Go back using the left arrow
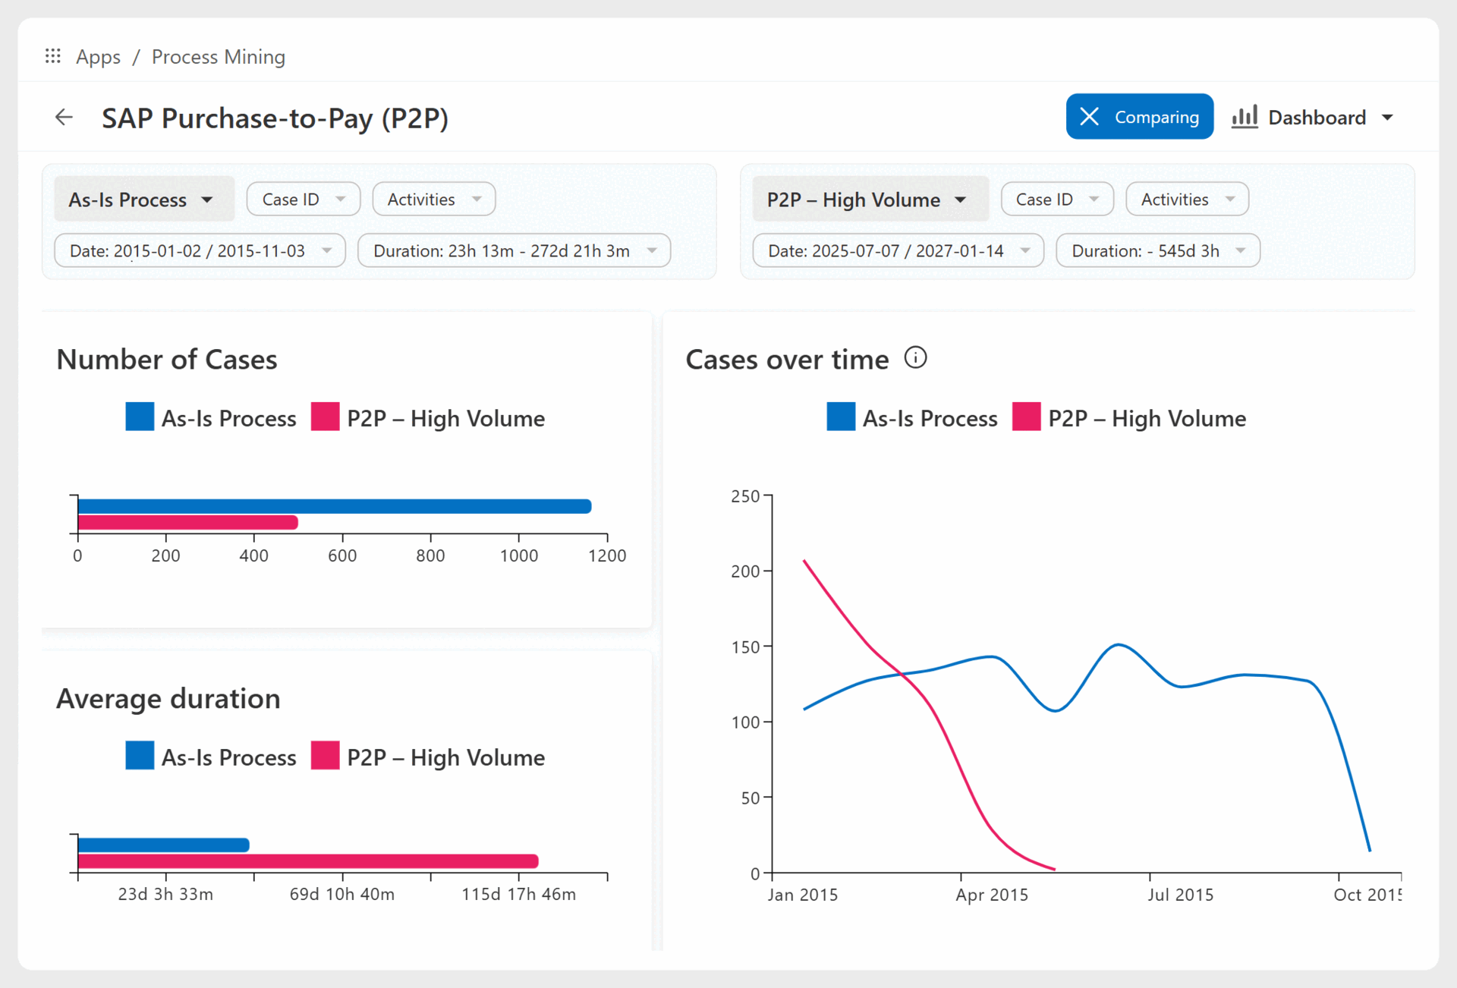 (65, 118)
